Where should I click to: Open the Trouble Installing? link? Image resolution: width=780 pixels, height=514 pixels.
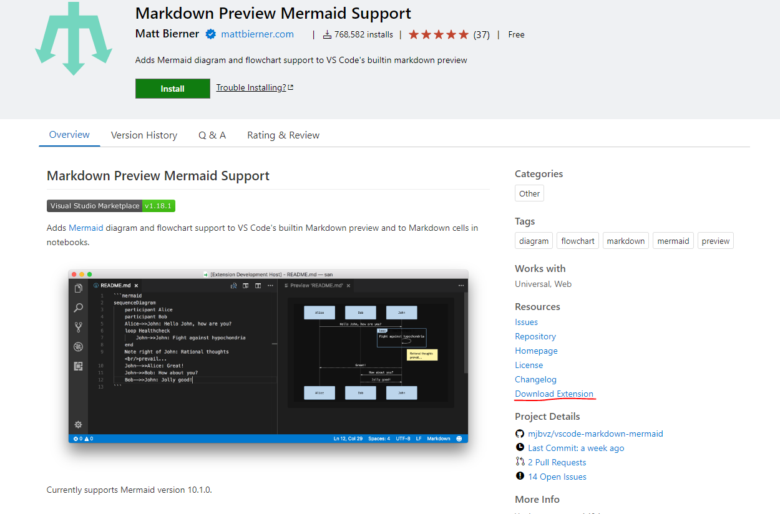pos(255,87)
